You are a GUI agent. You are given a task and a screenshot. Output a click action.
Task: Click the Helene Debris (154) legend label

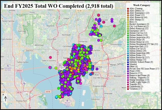139,35
